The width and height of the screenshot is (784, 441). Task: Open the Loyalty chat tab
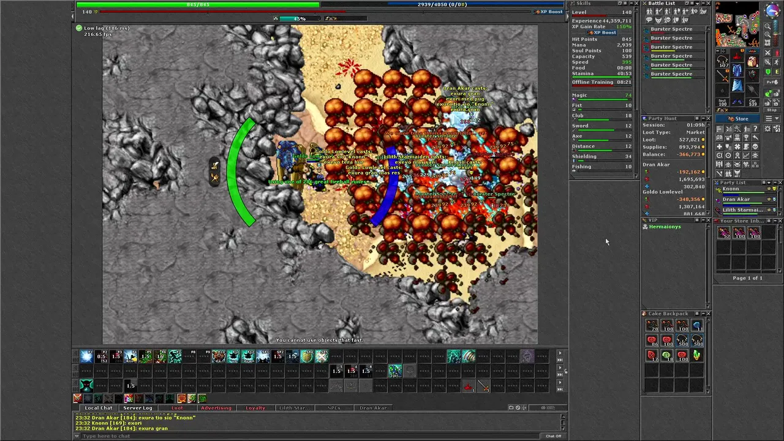[255, 408]
